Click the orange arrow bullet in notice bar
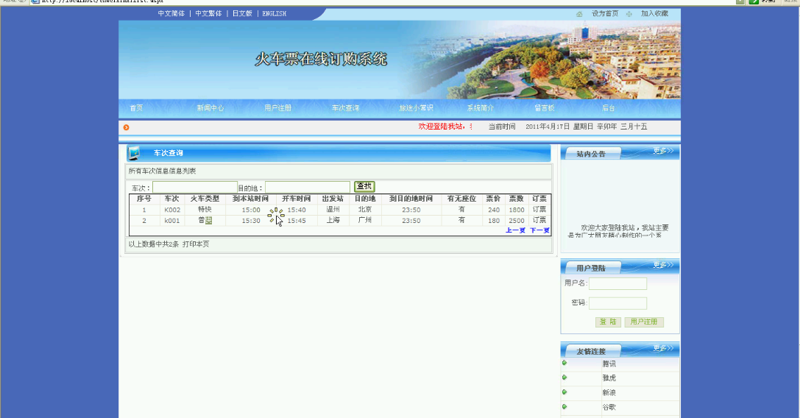Image resolution: width=800 pixels, height=418 pixels. [126, 127]
